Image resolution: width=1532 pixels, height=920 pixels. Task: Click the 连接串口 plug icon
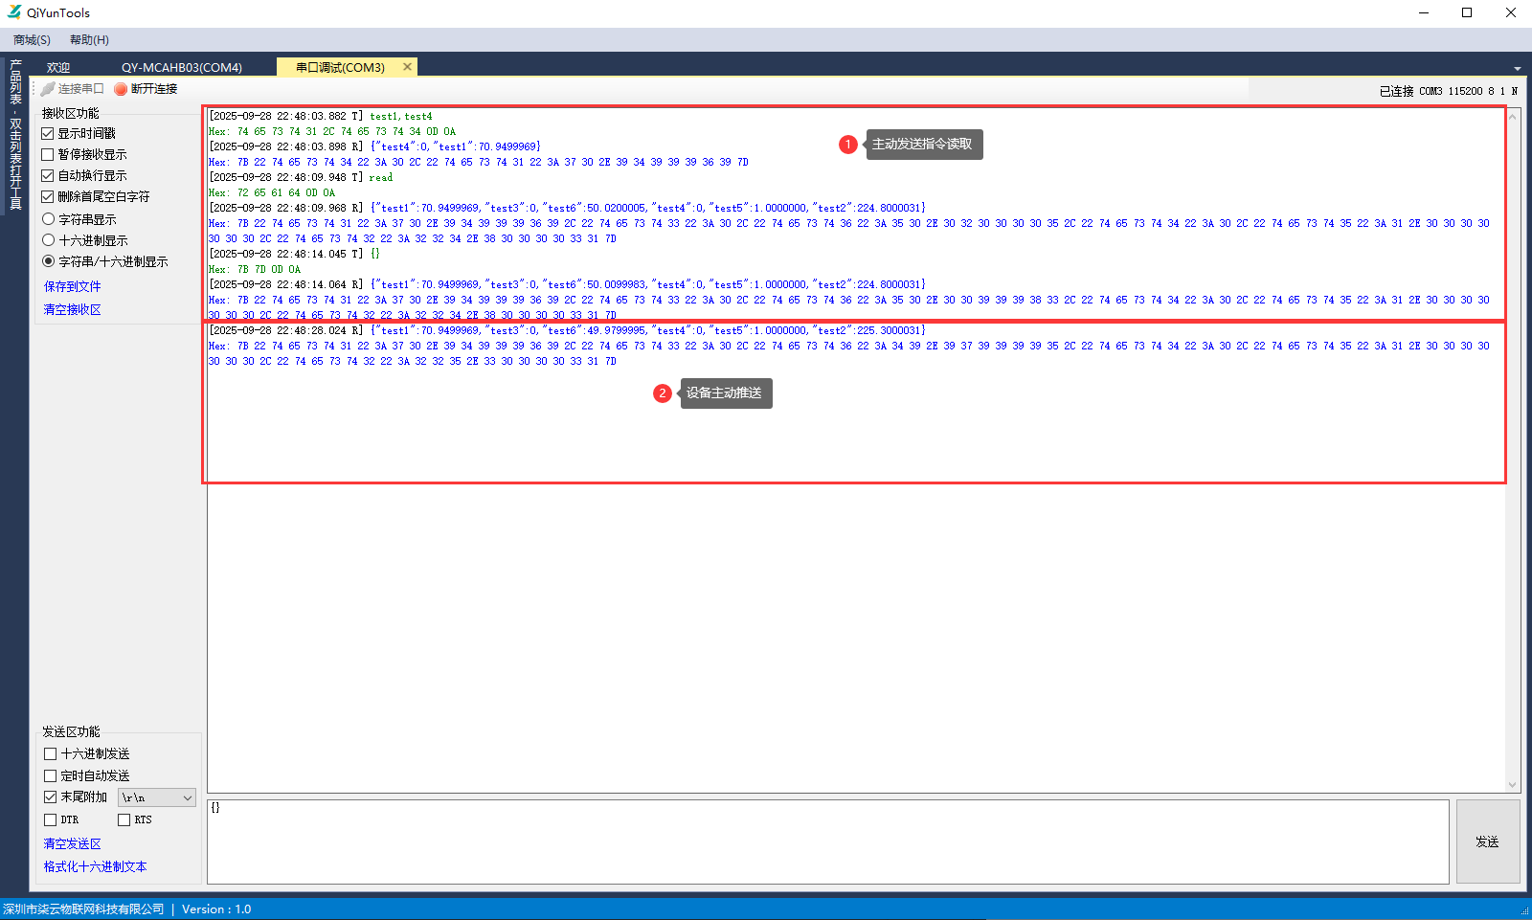coord(48,89)
